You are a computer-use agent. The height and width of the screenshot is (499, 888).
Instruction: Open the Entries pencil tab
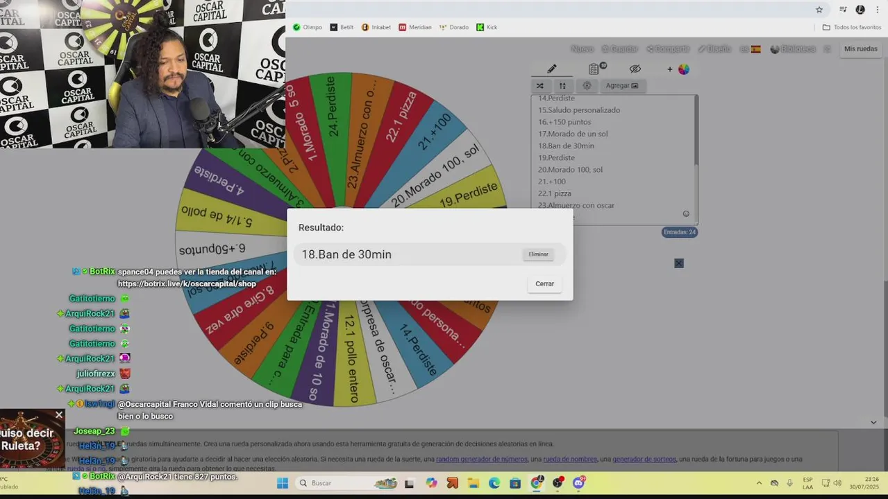[551, 69]
